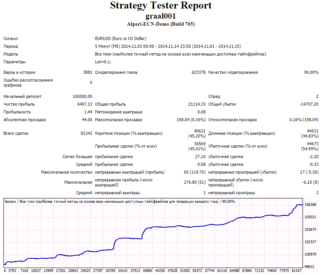Click the Баланс chart caption text

click(x=120, y=202)
